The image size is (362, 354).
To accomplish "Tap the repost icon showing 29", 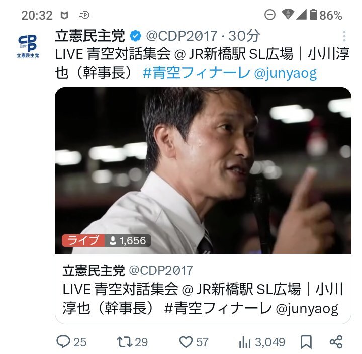I will (x=124, y=342).
